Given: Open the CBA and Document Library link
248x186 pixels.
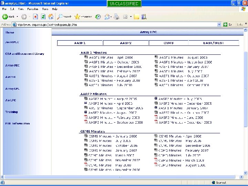Looking at the screenshot, I should point(24,54).
